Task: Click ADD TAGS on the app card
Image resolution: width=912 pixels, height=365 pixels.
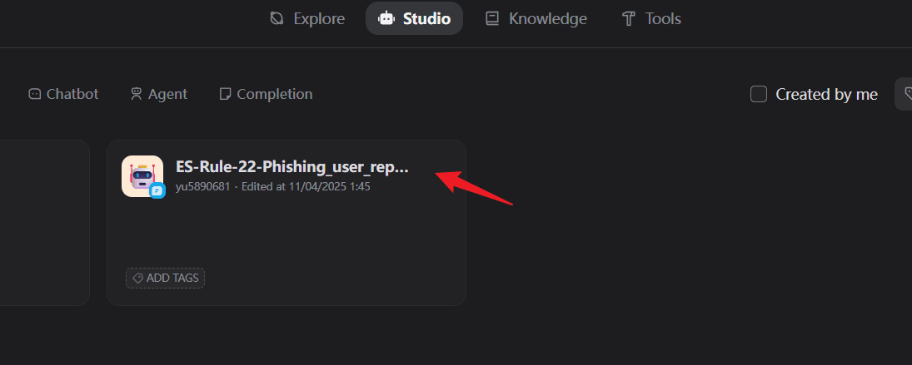Action: 166,278
